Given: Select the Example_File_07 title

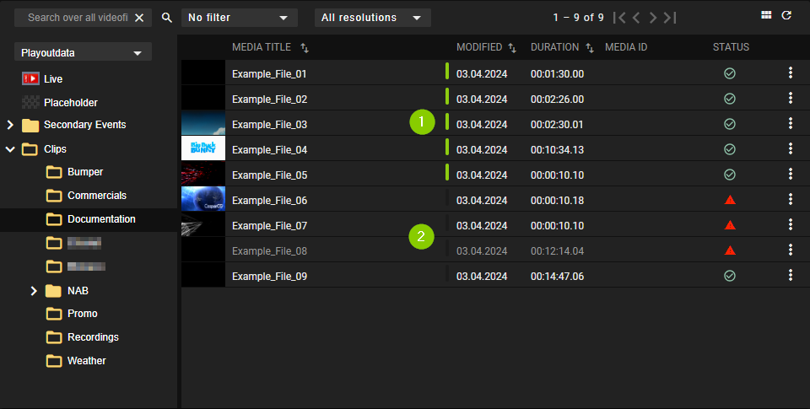Looking at the screenshot, I should click(x=269, y=226).
